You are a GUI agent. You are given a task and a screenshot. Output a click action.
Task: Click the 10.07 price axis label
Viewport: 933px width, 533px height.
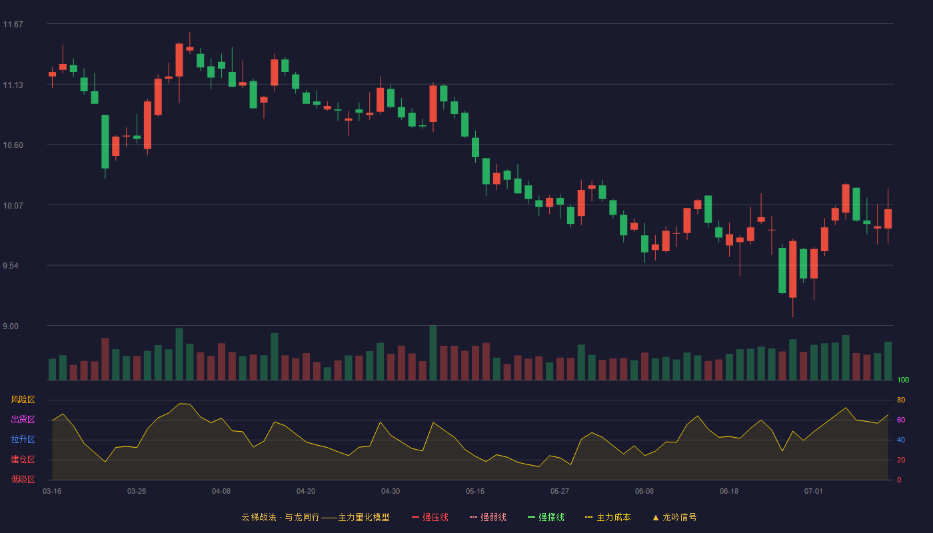click(13, 206)
